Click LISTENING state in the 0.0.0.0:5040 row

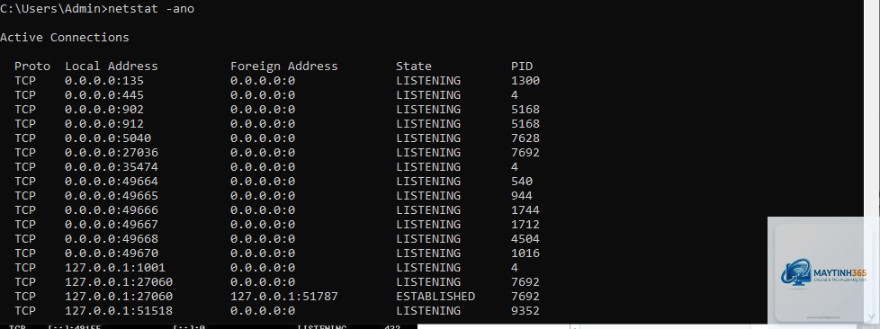click(x=428, y=138)
